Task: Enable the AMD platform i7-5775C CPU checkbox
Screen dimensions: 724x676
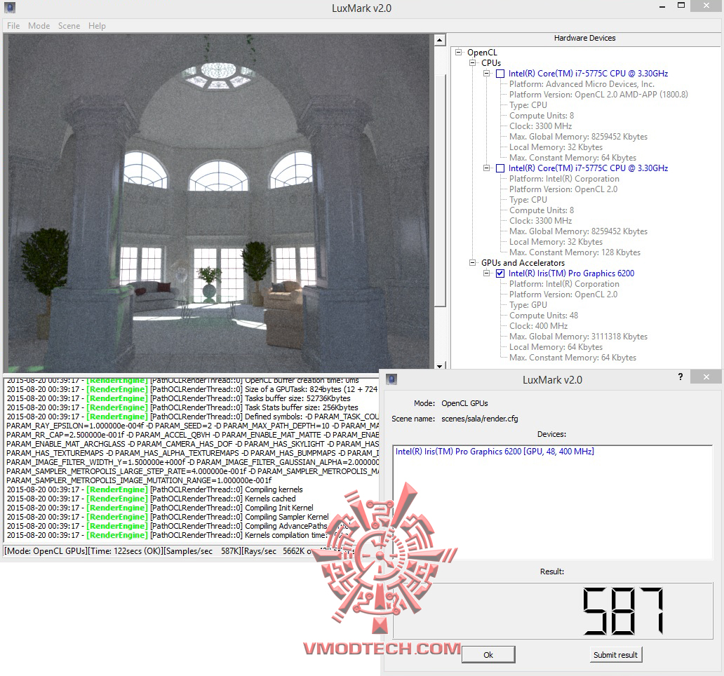Action: click(x=500, y=74)
